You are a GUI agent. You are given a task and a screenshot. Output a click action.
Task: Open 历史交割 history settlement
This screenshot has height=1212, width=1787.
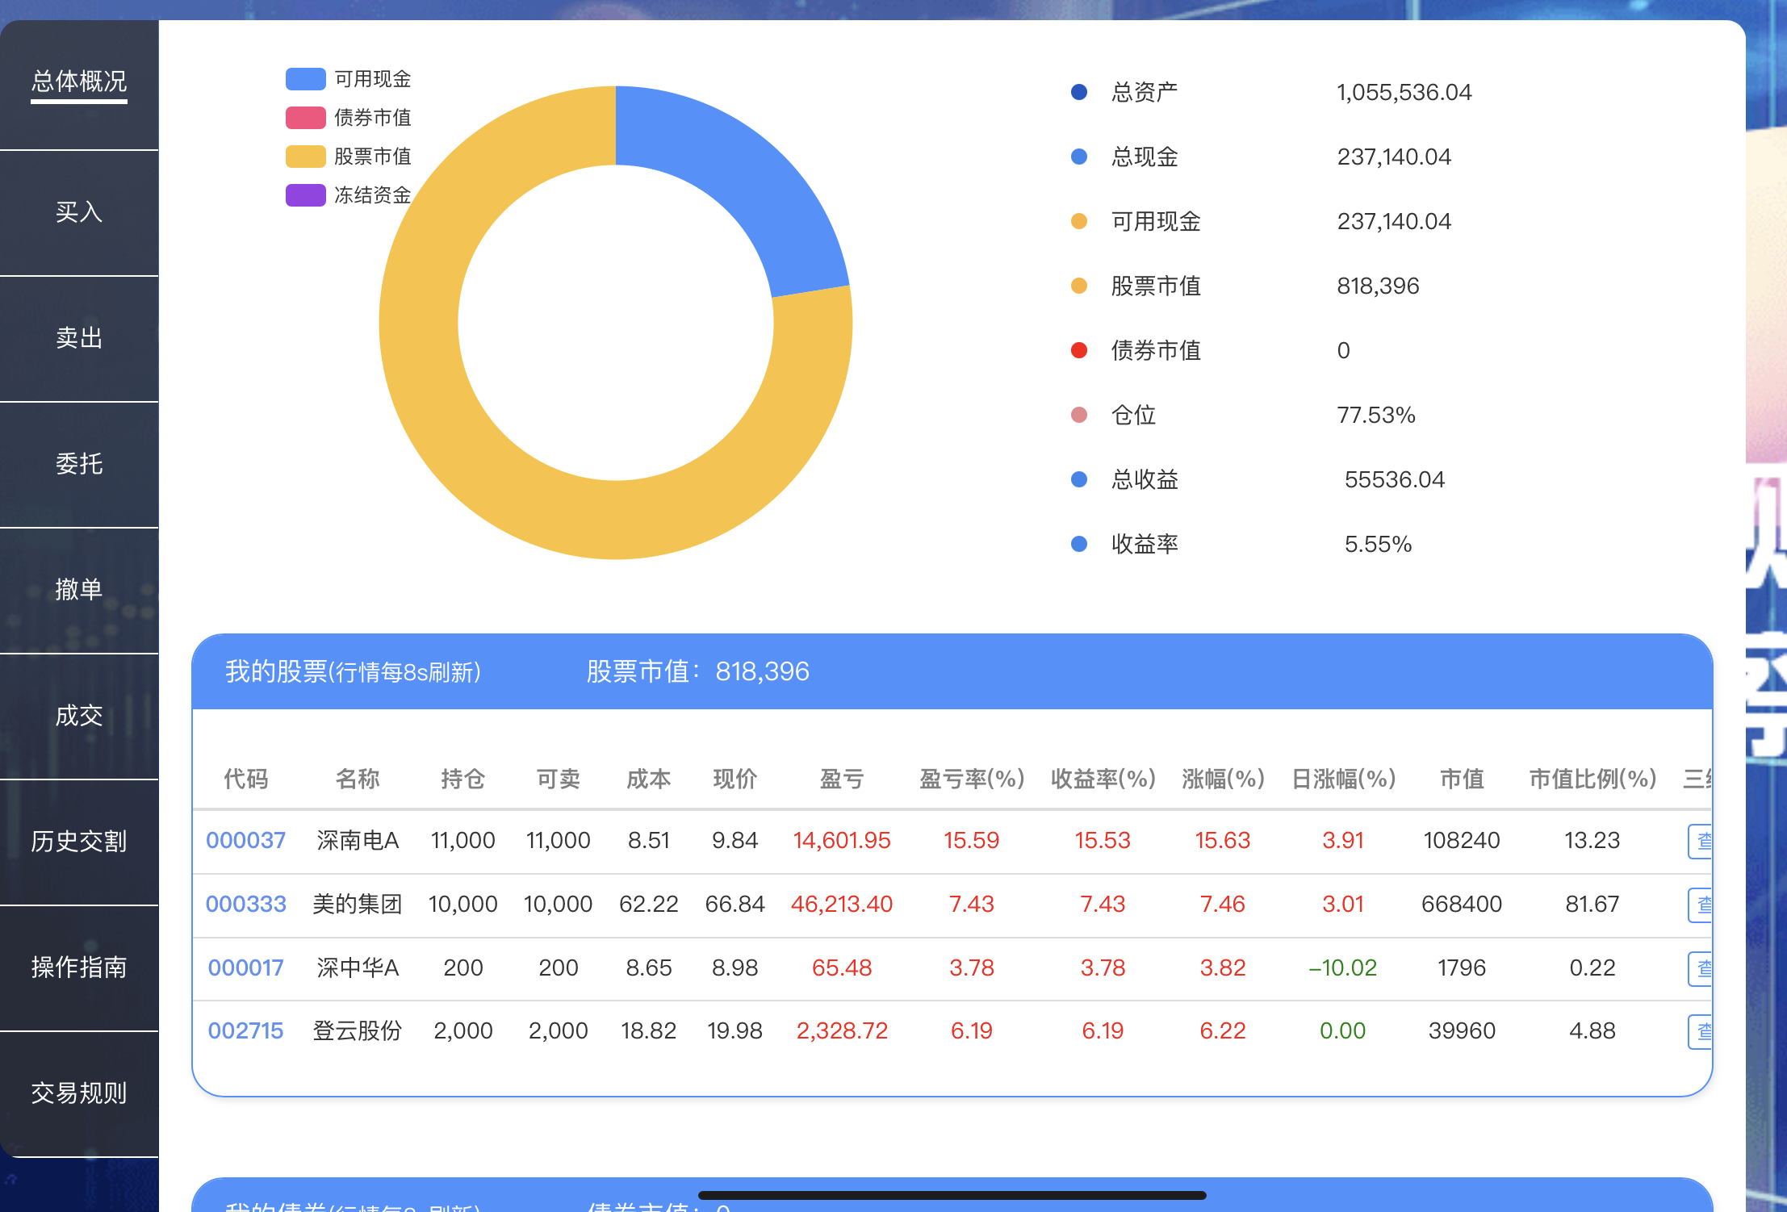pos(79,842)
